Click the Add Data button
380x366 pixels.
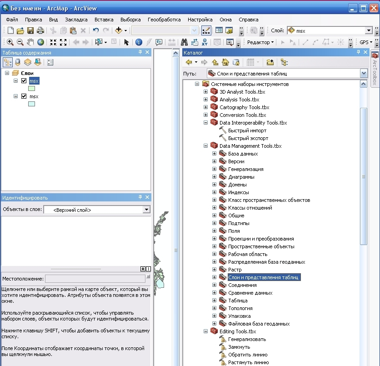119,30
